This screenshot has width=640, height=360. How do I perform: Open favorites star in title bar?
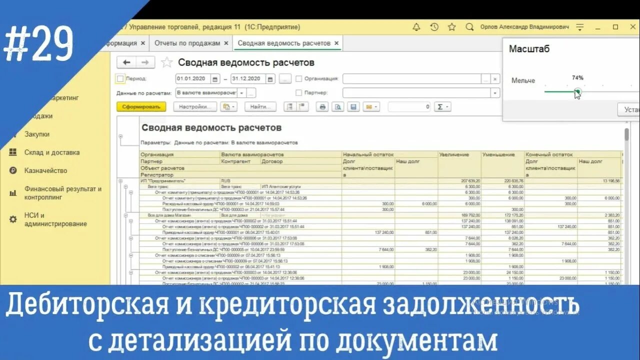451,27
